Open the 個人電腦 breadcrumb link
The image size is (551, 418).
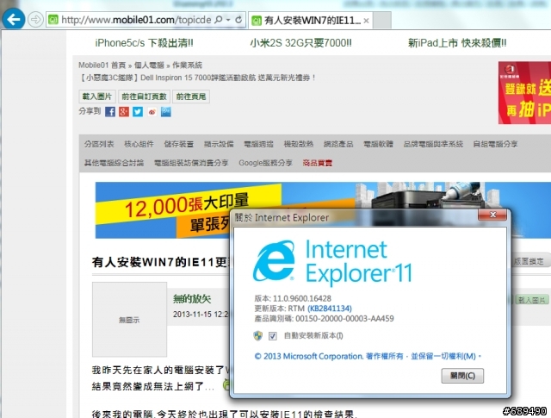tap(149, 66)
